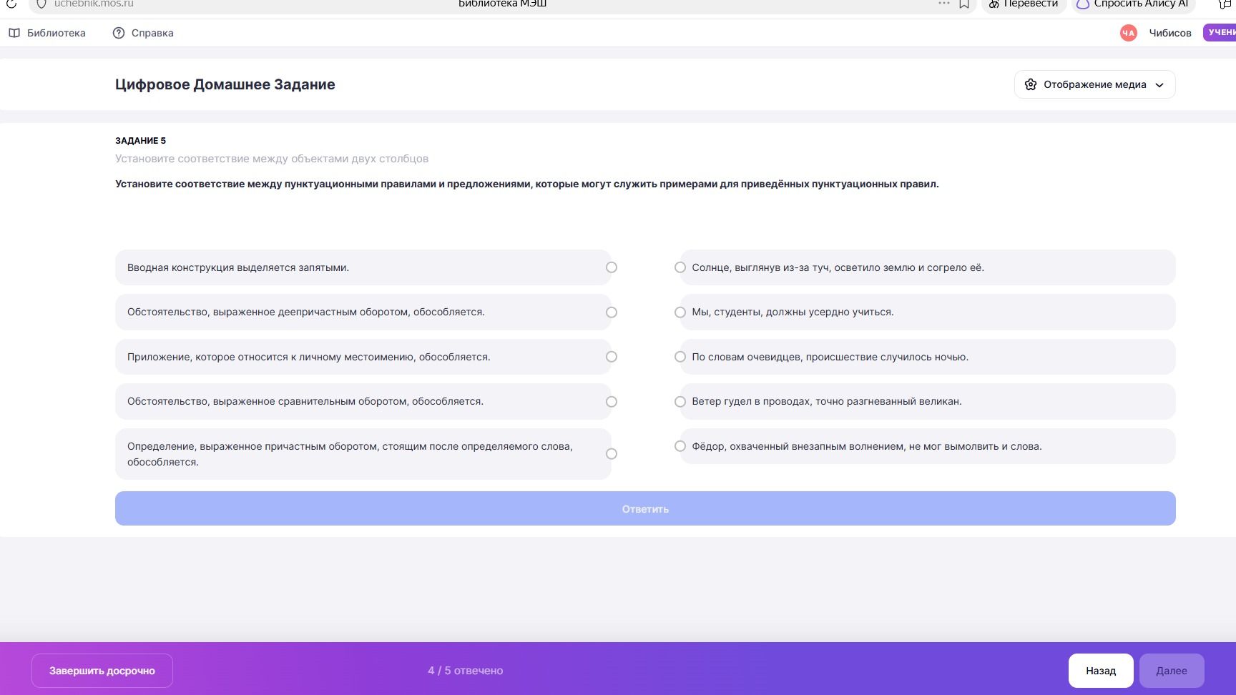Select connector for сравнительным оборотом rule
This screenshot has height=695, width=1236.
612,402
